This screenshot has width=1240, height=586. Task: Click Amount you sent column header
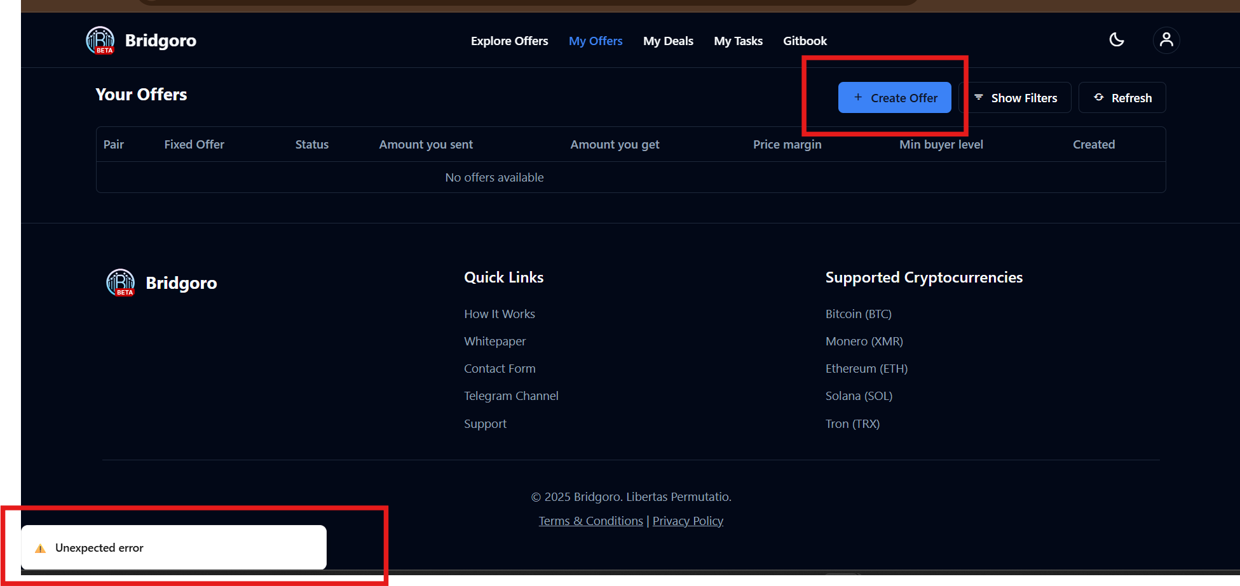coord(426,145)
